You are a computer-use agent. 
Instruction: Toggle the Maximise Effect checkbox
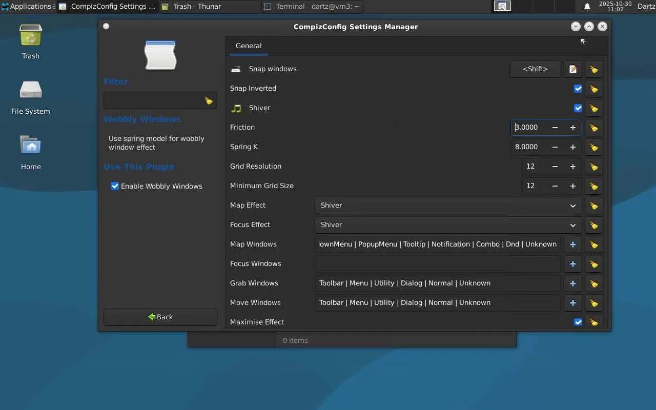[578, 322]
